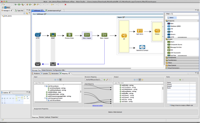Viewport: 200px width, 123px height.
Task: Expand the Components palette section
Action: coord(182,57)
